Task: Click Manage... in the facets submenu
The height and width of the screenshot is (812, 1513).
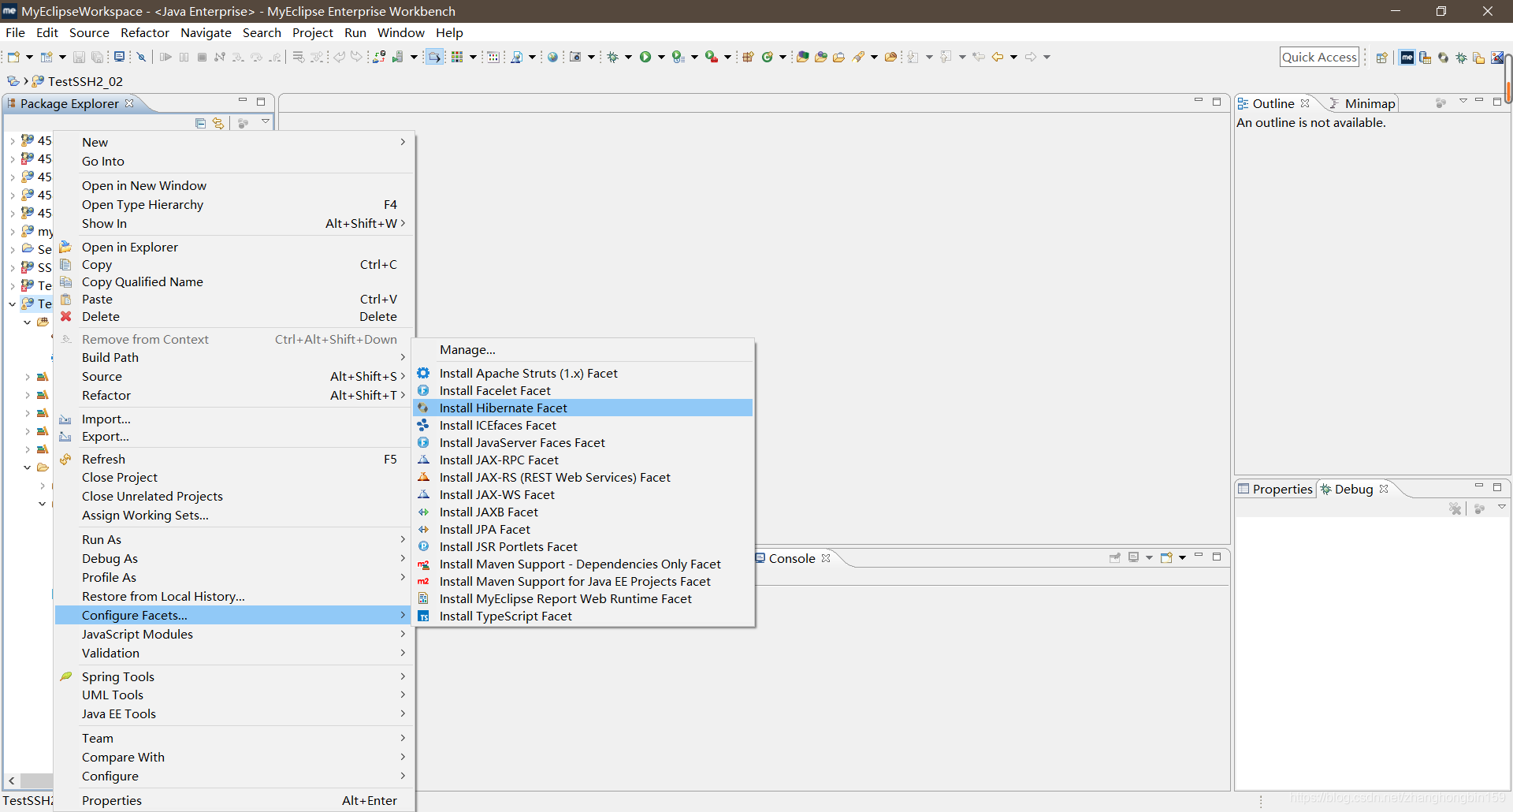Action: pyautogui.click(x=583, y=349)
